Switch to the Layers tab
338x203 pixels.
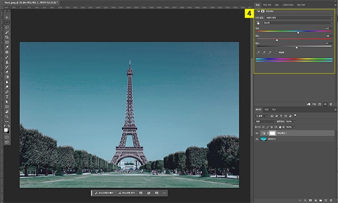pyautogui.click(x=259, y=110)
